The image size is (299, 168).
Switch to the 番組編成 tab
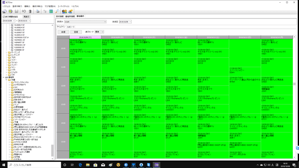(x=80, y=16)
